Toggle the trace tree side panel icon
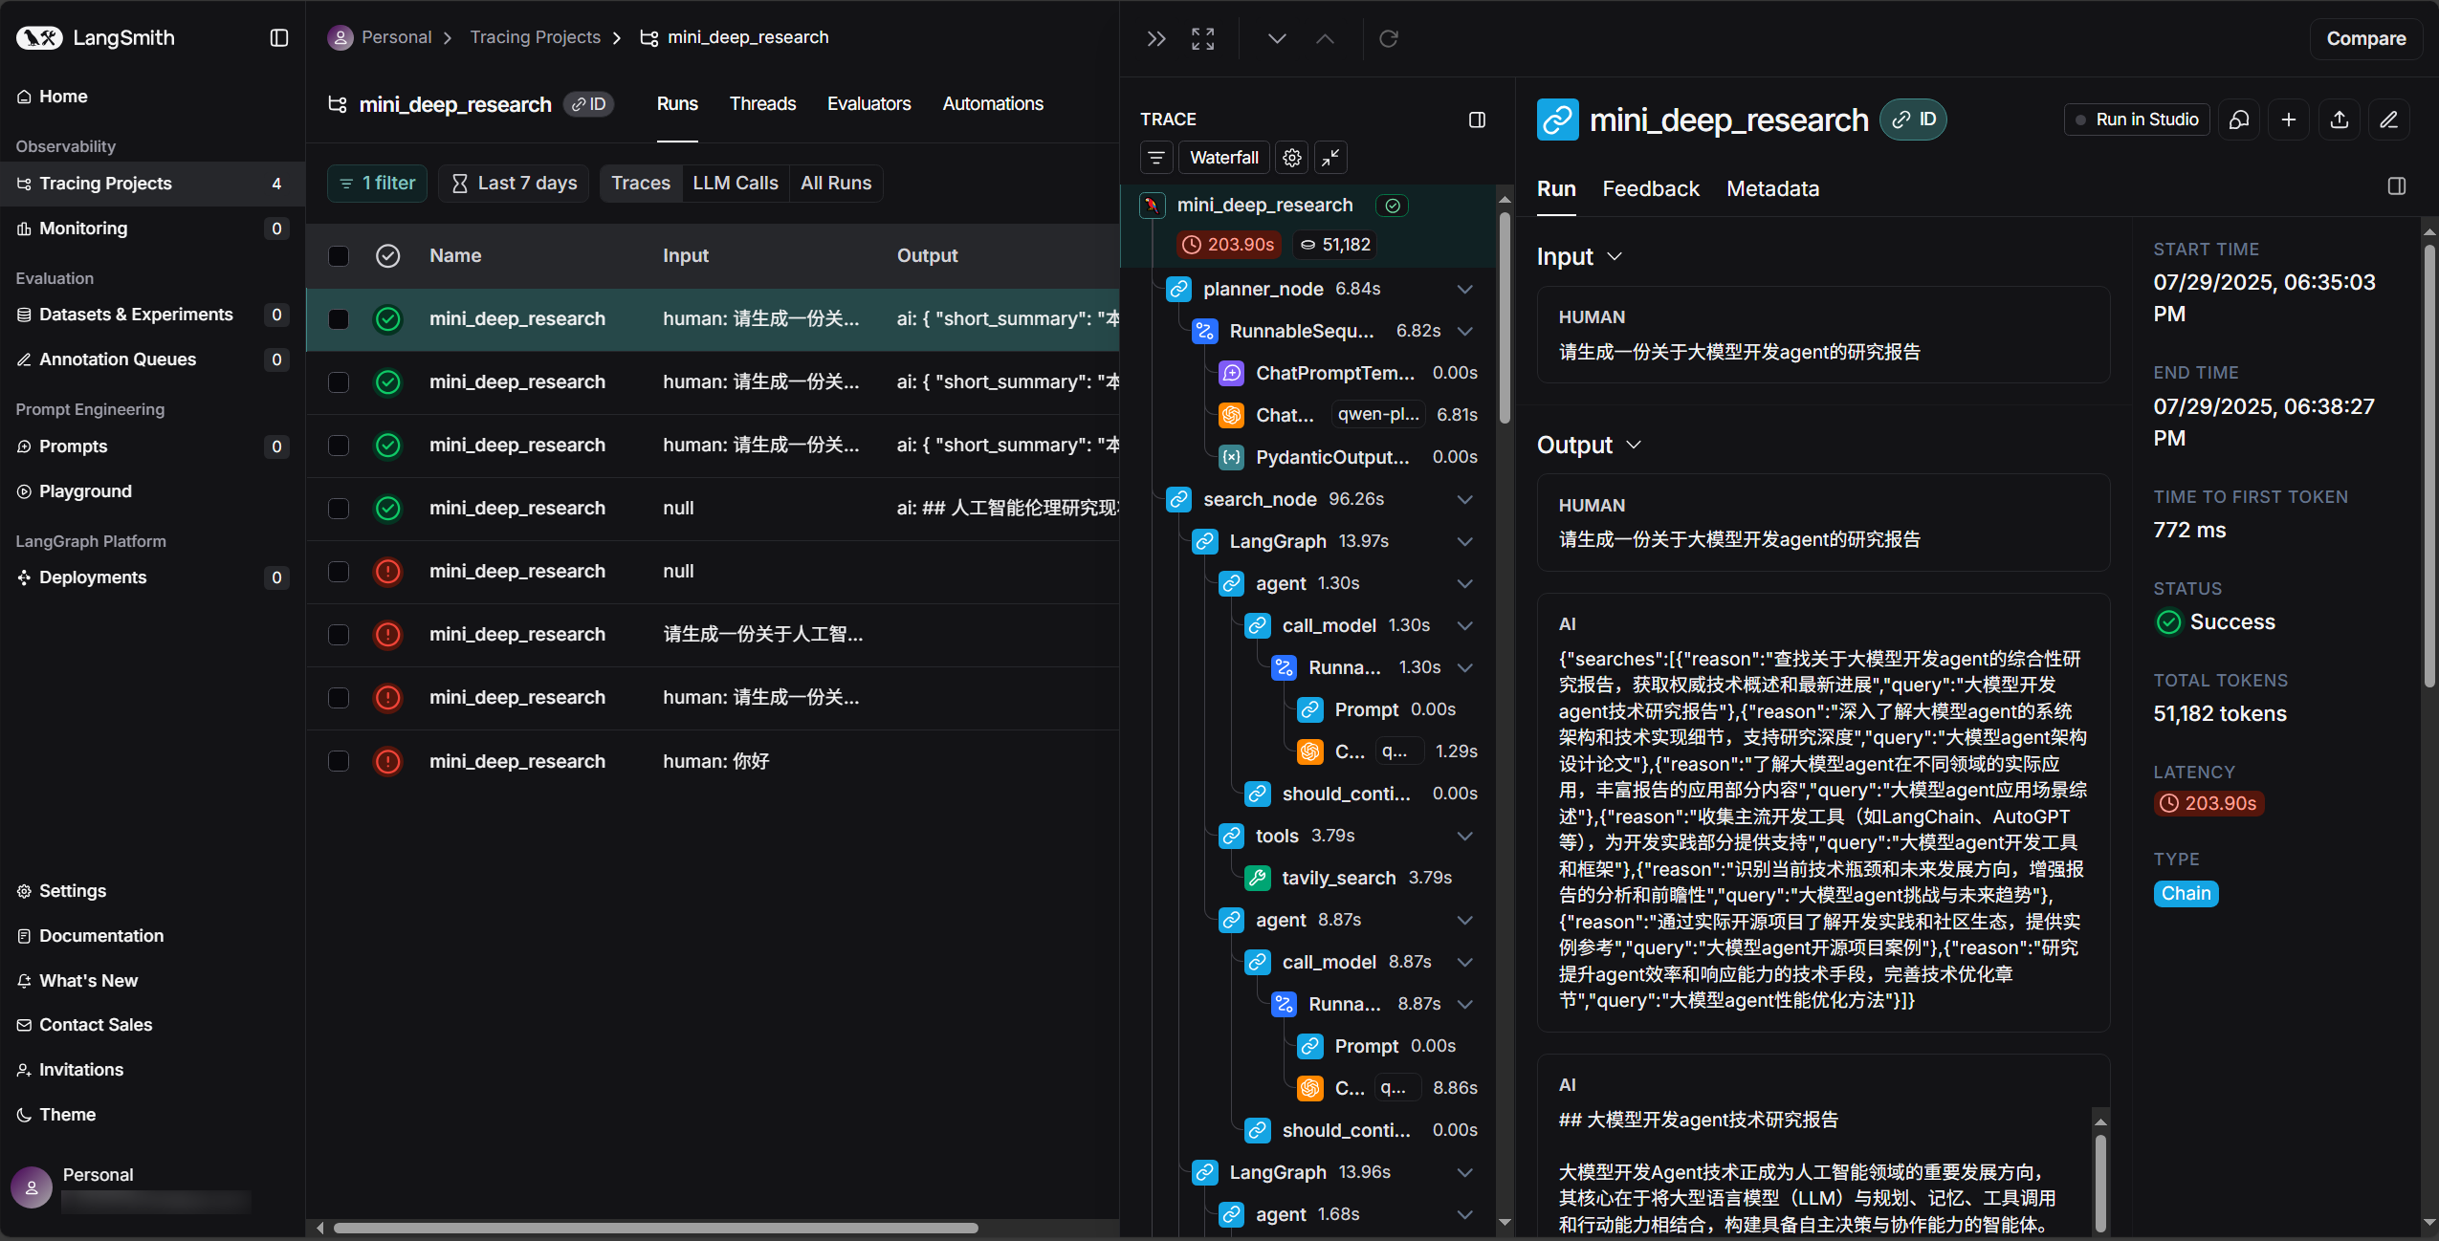This screenshot has height=1241, width=2439. pyautogui.click(x=1477, y=120)
